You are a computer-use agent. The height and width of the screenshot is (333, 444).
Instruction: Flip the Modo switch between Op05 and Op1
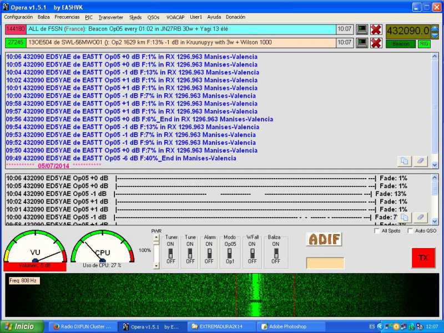pyautogui.click(x=230, y=253)
